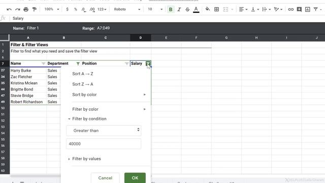Open the horizontal align dropdown

click(x=243, y=9)
